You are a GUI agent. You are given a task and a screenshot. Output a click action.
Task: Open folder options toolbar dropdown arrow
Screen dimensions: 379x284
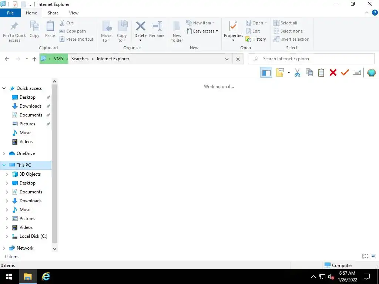(x=289, y=72)
